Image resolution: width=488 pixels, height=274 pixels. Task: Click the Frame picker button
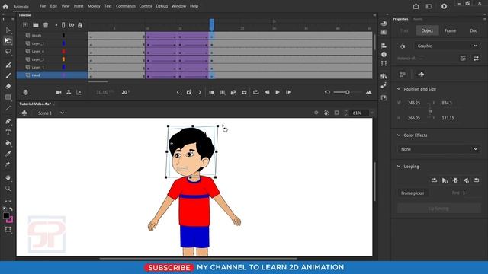click(413, 193)
